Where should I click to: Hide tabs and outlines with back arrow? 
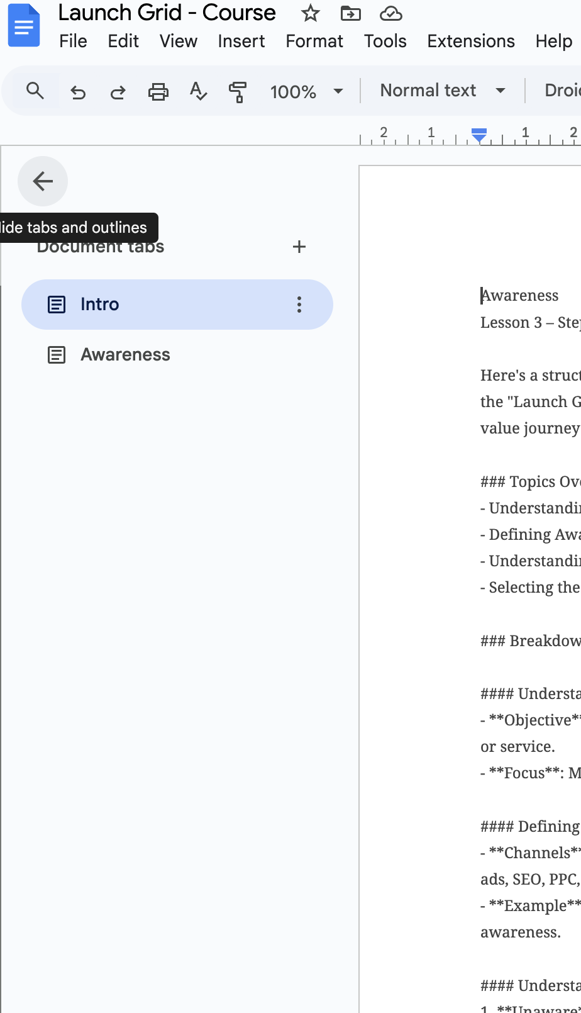[x=43, y=181]
